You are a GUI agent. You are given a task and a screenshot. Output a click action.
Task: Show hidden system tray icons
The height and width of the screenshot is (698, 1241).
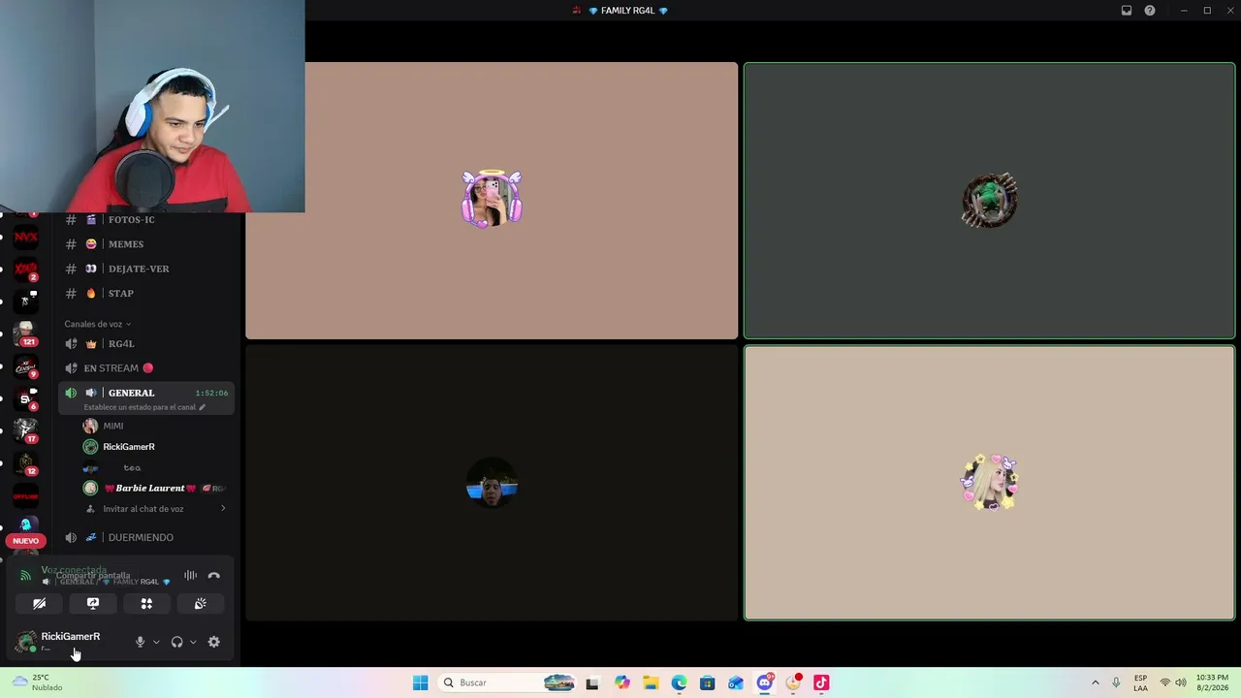click(x=1096, y=682)
